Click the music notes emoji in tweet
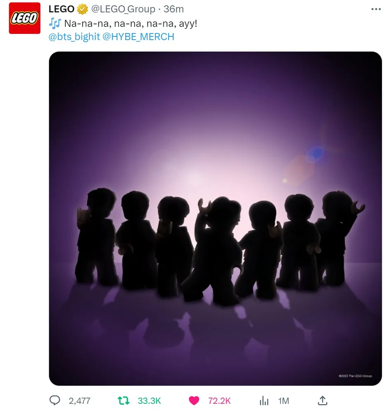 pos(55,24)
